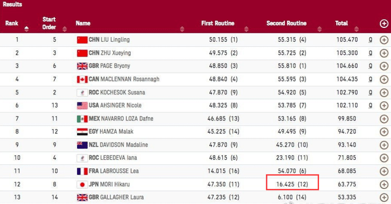The image size is (391, 204).
Task: Open plus icon for NAVARRO LOZA Dafne
Action: [x=384, y=119]
